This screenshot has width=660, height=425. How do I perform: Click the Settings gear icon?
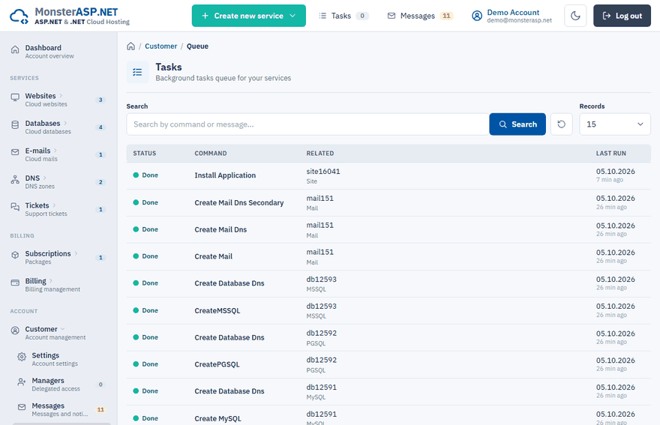point(22,358)
